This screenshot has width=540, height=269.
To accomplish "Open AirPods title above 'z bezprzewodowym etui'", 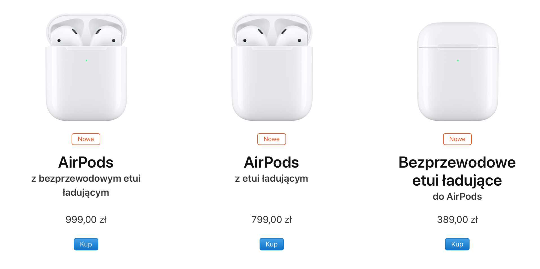I will coord(86,162).
